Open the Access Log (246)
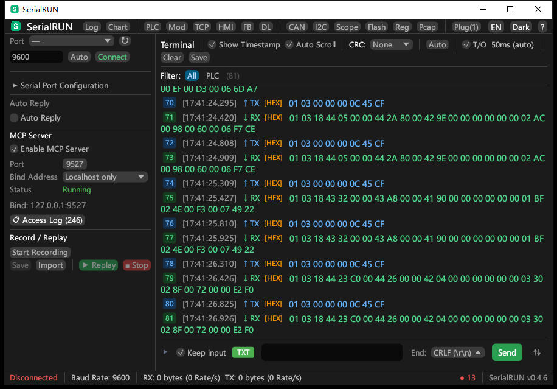Screen dimensions: 557x389 (x=47, y=220)
